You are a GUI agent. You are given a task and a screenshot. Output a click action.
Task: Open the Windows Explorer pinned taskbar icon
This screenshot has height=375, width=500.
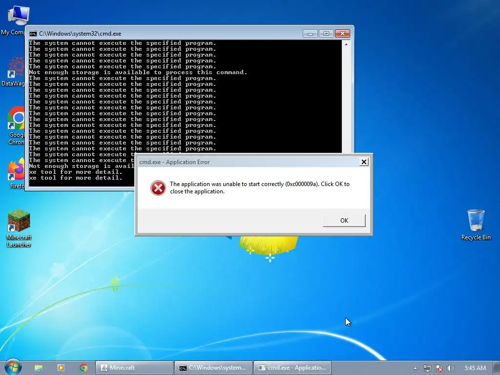(x=39, y=368)
